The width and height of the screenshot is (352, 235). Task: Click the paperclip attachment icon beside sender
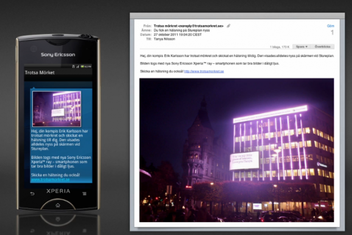(x=229, y=26)
